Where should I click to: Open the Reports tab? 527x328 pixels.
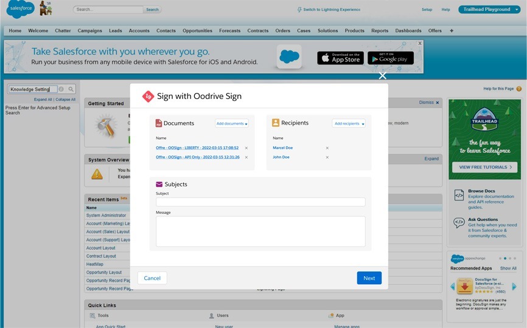tap(380, 30)
